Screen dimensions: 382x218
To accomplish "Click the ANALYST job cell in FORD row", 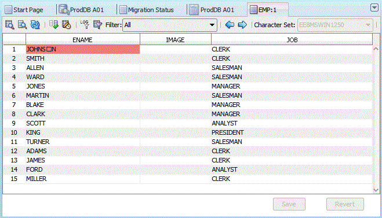I will tap(292, 169).
